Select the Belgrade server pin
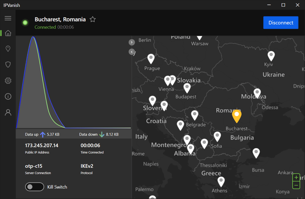 click(195, 115)
